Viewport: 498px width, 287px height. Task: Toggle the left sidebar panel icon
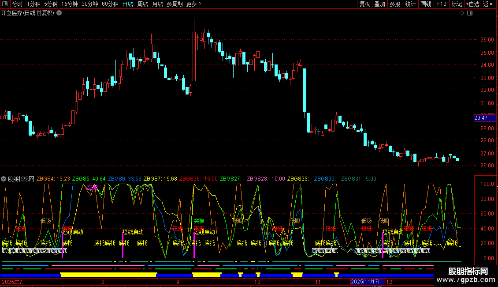point(5,4)
